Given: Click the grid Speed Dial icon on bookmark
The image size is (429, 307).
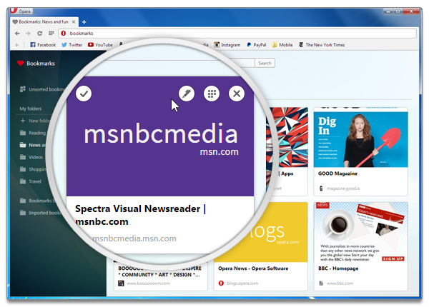Looking at the screenshot, I should pyautogui.click(x=211, y=94).
